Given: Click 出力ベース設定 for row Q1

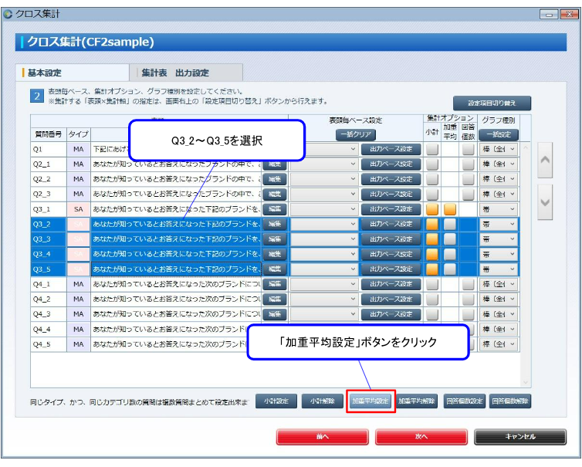Looking at the screenshot, I should coord(391,149).
